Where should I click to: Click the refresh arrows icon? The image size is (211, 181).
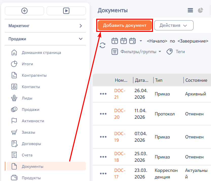(102, 45)
